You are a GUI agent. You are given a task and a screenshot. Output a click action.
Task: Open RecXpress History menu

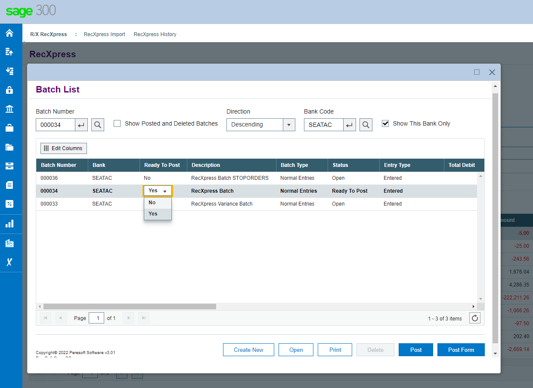click(x=155, y=34)
